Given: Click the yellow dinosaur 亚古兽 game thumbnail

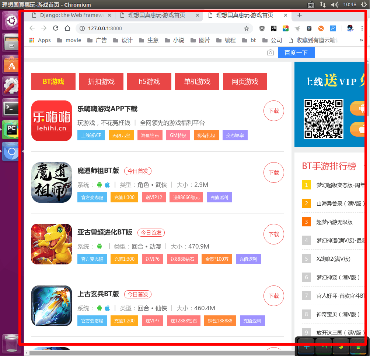Looking at the screenshot, I should (52, 244).
